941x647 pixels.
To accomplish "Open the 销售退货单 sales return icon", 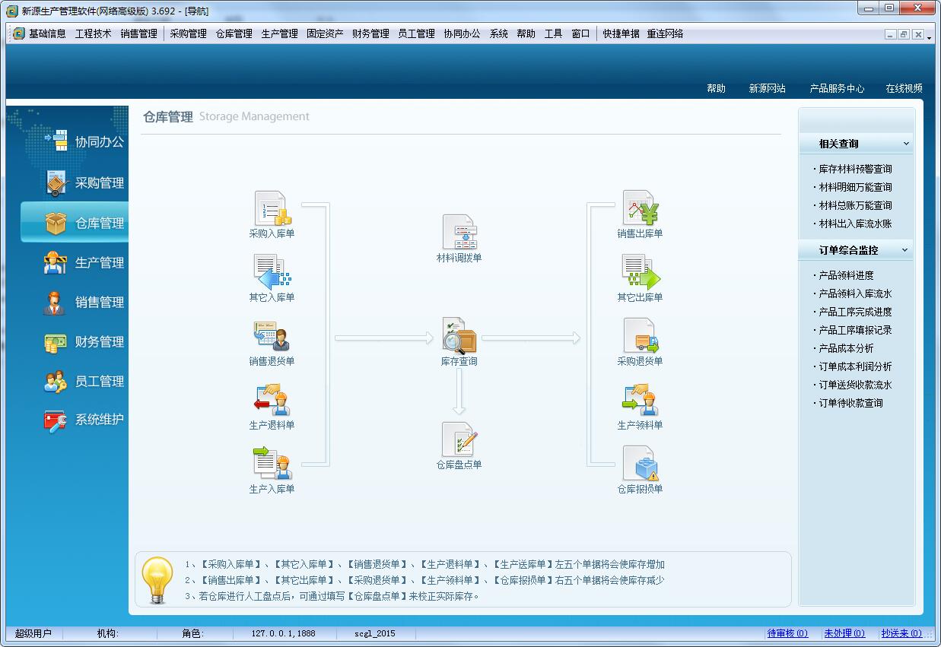I will coord(272,337).
